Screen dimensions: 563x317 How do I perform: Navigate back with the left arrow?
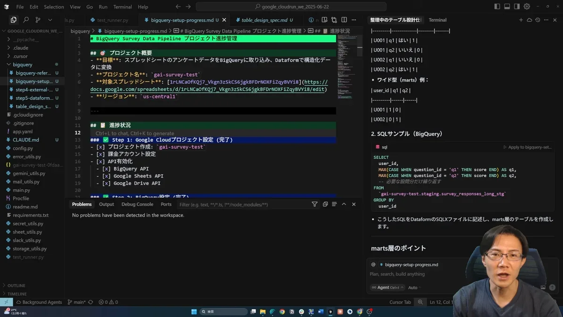(x=178, y=7)
